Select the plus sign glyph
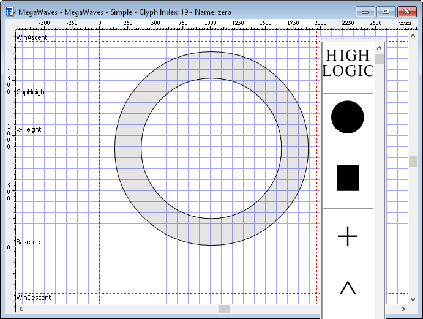Screen dimensions: 423x319 tap(348, 236)
